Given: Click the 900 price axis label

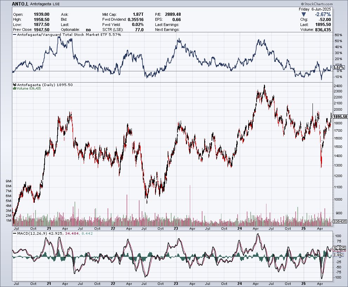Looking at the screenshot, I should tap(339, 213).
